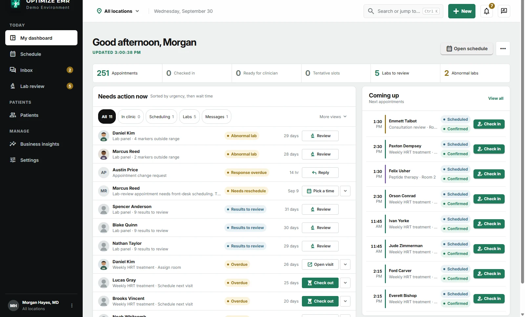
Task: Click Brooks Vincent's avatar placeholder
Action: pos(104,301)
